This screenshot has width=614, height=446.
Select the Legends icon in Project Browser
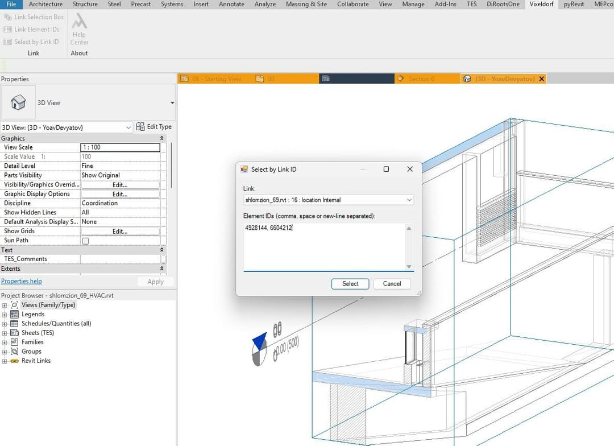(x=14, y=315)
